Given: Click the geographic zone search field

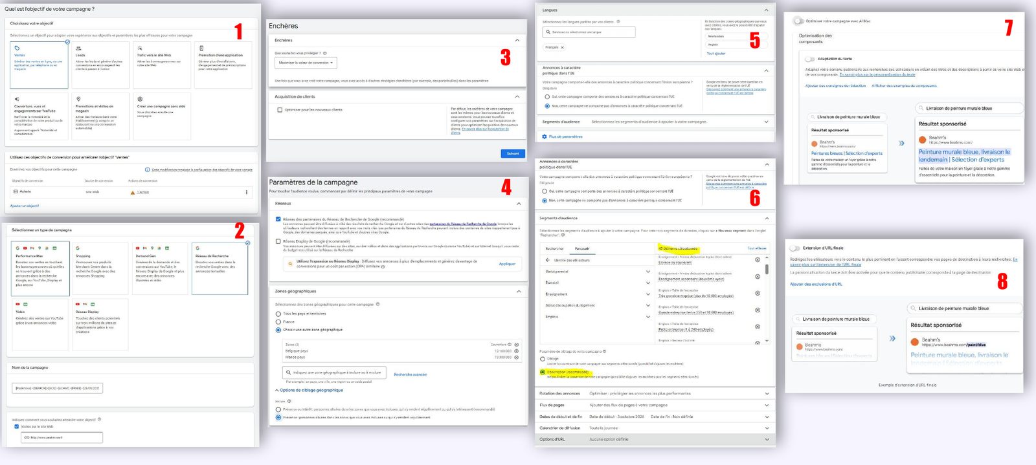Looking at the screenshot, I should coord(334,373).
